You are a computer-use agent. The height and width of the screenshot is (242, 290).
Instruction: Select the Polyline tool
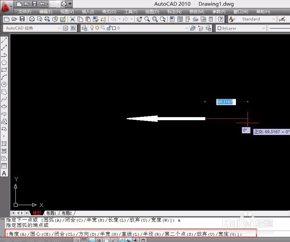[4, 55]
